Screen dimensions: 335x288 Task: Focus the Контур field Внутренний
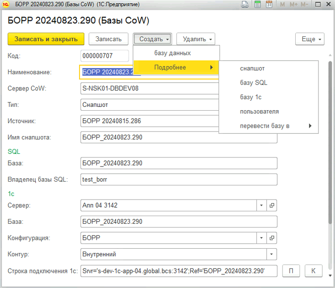(x=174, y=254)
